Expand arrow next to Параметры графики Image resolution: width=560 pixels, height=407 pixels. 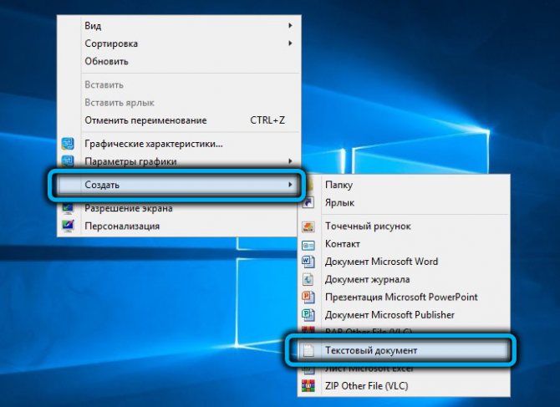[290, 161]
